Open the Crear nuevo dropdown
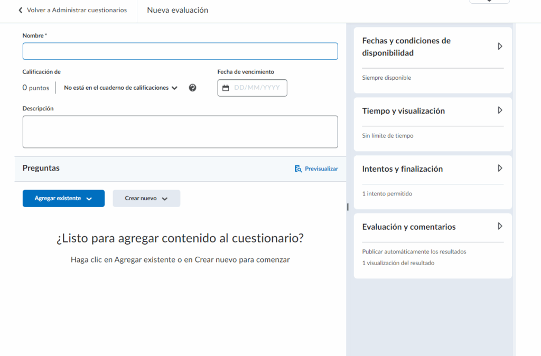 coord(146,199)
